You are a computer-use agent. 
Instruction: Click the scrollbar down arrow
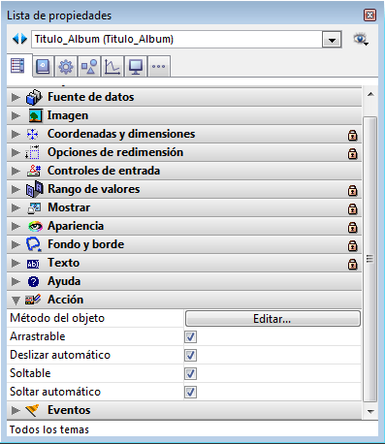(x=370, y=411)
